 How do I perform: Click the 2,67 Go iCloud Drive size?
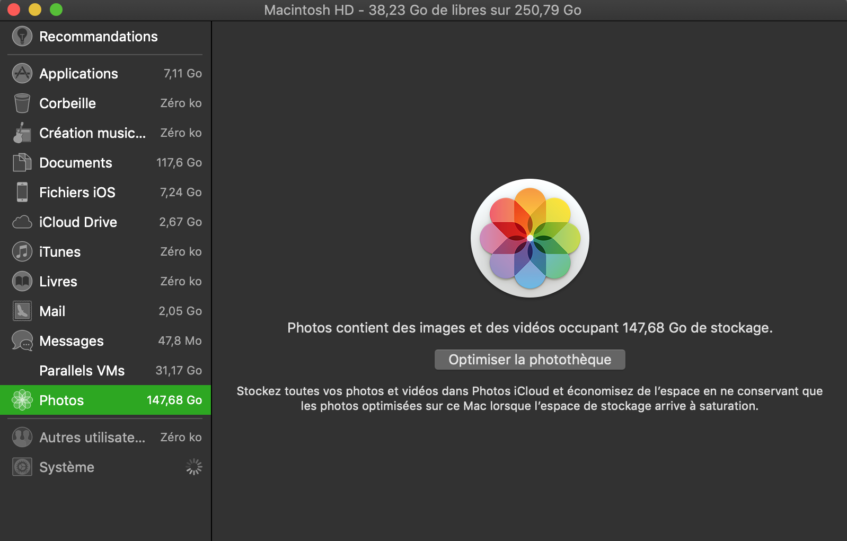click(x=181, y=222)
